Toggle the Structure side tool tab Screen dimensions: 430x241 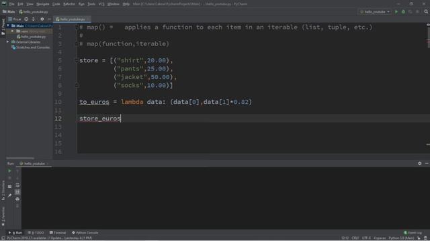coord(3,190)
